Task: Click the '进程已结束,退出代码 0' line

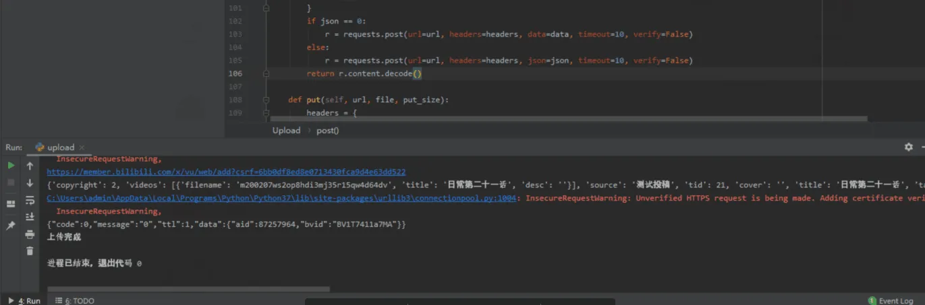Action: pyautogui.click(x=94, y=263)
